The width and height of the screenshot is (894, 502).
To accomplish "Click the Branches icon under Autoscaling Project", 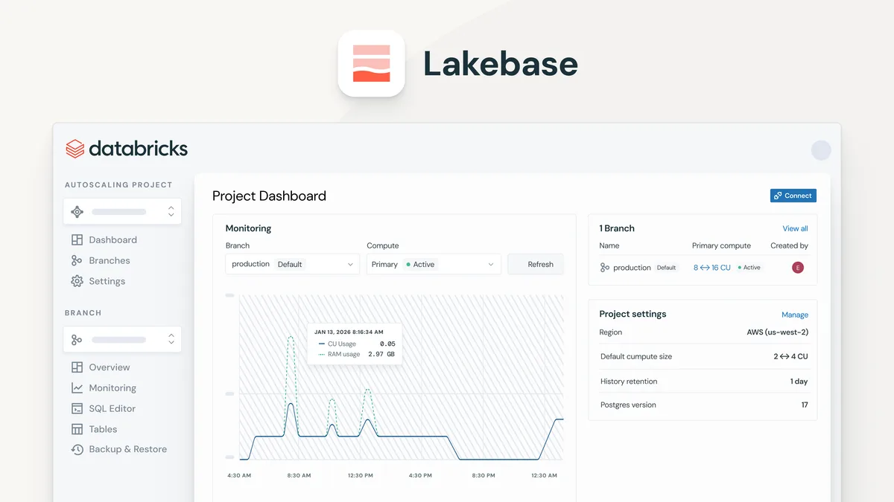I will [x=77, y=260].
